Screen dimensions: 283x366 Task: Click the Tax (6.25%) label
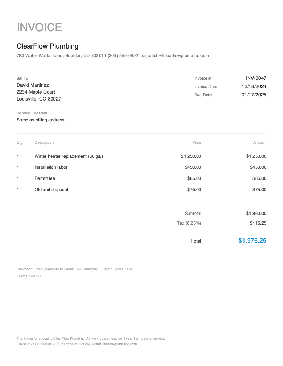click(x=189, y=223)
